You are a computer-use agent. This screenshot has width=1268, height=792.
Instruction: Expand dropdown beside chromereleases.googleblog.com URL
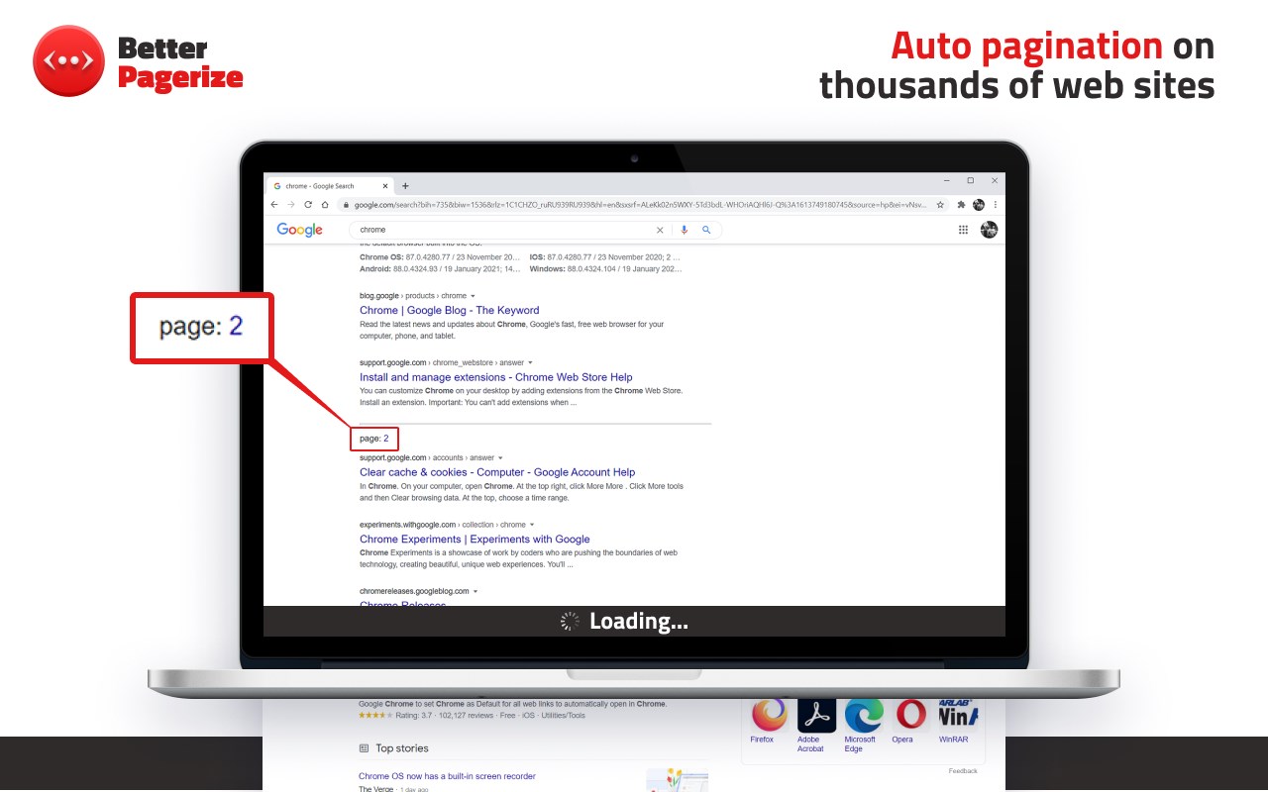point(475,591)
